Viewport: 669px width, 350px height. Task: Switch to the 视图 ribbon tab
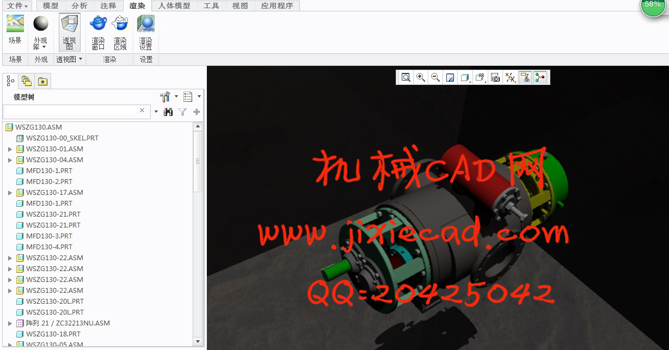pos(240,6)
